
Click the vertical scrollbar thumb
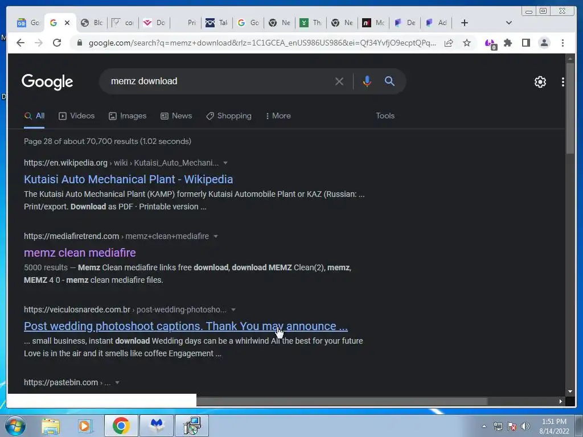coord(570,108)
